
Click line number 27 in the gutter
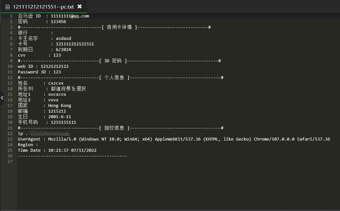10,162
